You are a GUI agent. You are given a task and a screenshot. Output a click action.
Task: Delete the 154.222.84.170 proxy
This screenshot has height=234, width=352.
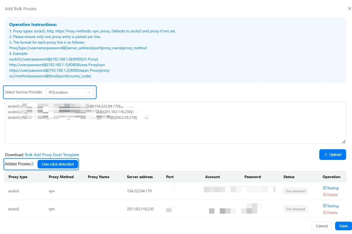[x=330, y=195]
